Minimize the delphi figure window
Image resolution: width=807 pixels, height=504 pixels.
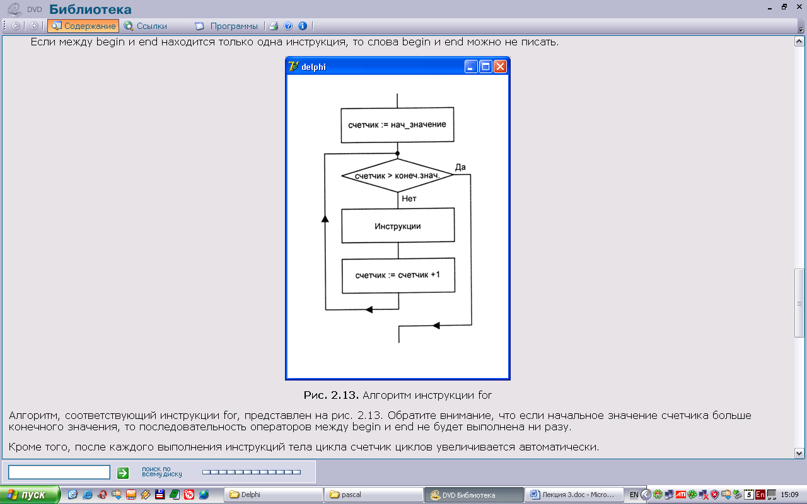pos(471,66)
